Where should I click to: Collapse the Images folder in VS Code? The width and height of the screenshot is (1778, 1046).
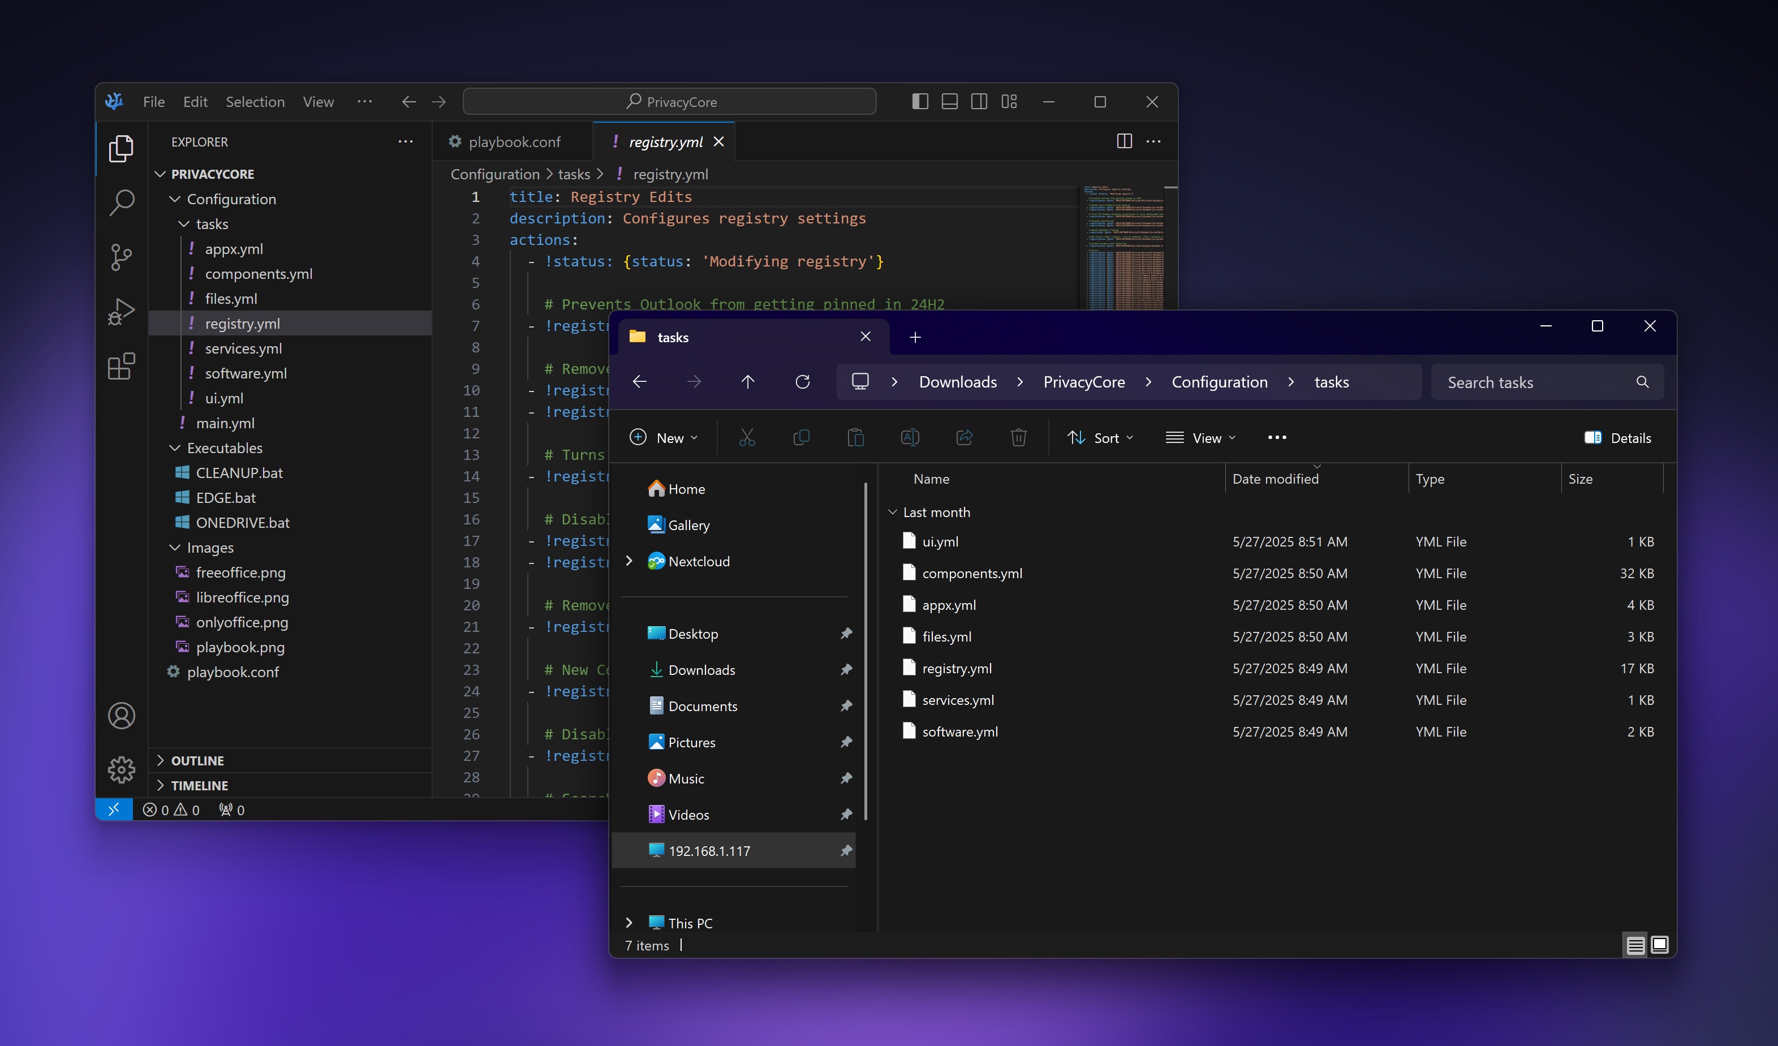pos(175,548)
